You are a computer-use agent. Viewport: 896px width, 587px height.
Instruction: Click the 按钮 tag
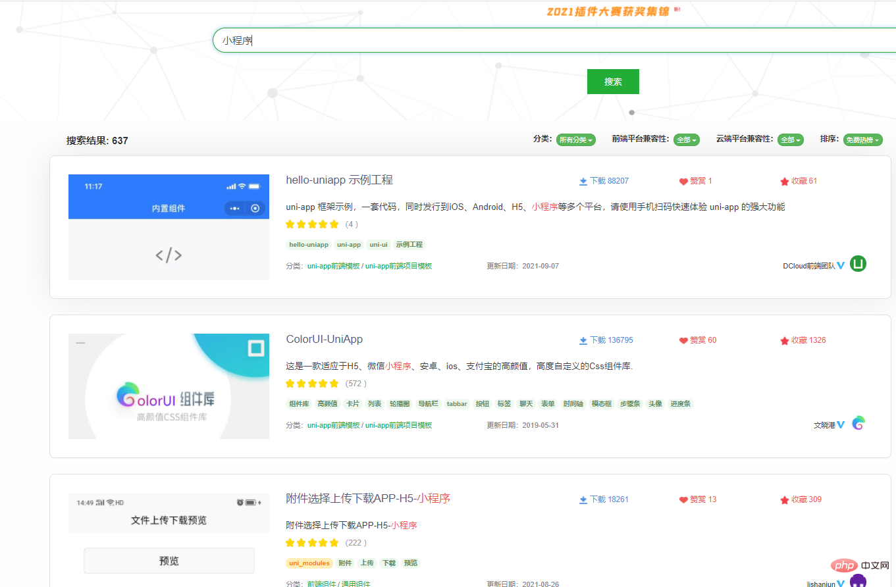[483, 404]
